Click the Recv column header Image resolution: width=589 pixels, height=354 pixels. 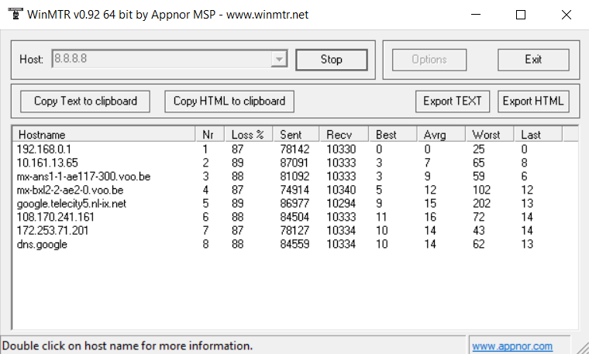click(343, 134)
